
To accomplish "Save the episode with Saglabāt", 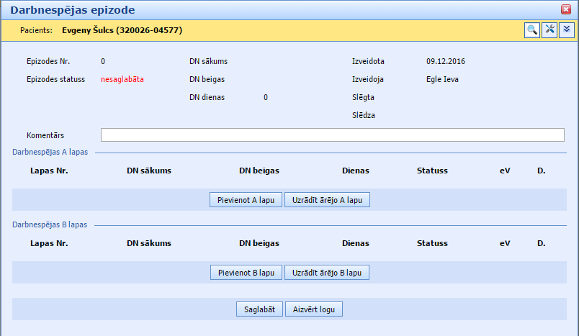I will click(x=259, y=309).
